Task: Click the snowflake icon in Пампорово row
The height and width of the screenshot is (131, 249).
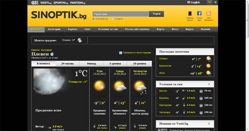Action: coord(201,106)
